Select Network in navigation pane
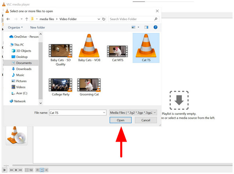This screenshot has height=174, width=234. tap(18, 101)
